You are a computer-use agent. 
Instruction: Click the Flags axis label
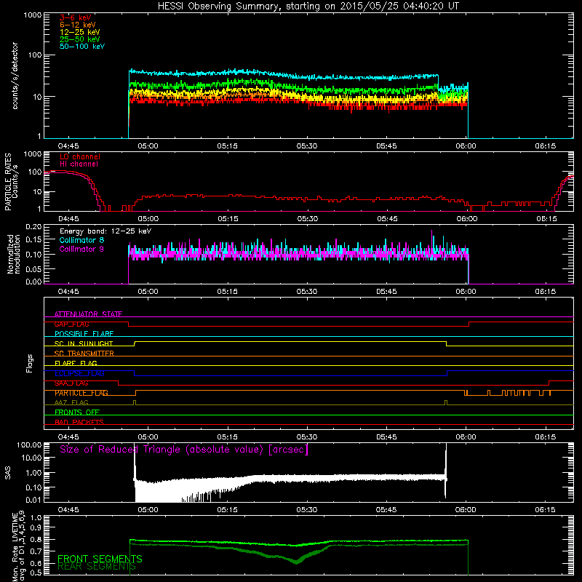(29, 363)
